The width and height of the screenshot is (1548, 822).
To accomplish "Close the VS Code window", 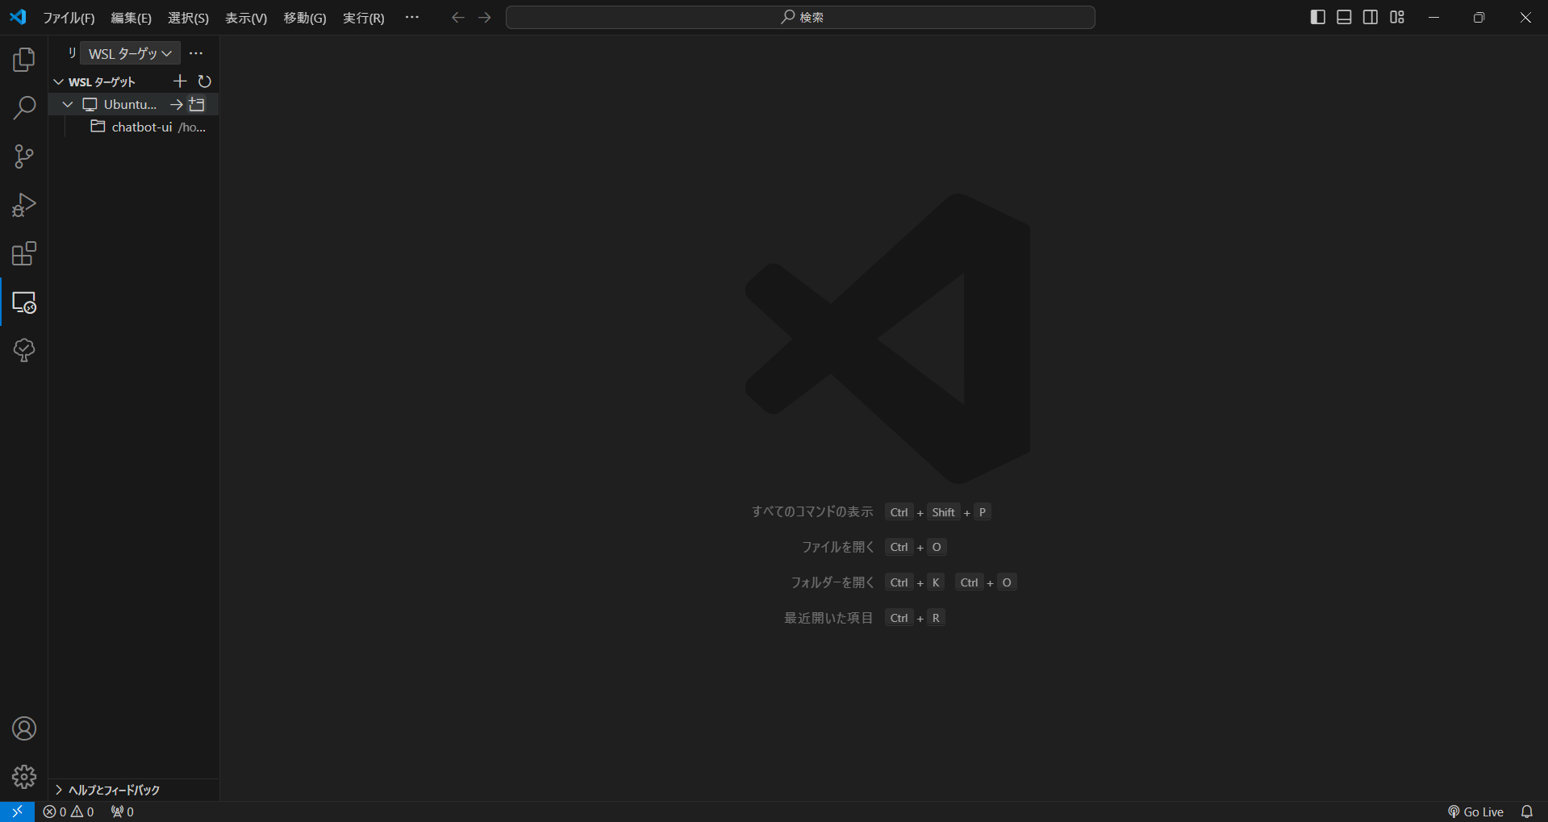I will (1525, 17).
